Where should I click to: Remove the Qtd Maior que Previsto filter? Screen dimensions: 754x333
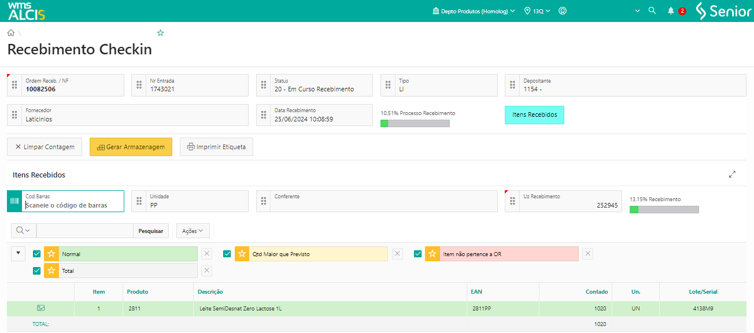[397, 254]
